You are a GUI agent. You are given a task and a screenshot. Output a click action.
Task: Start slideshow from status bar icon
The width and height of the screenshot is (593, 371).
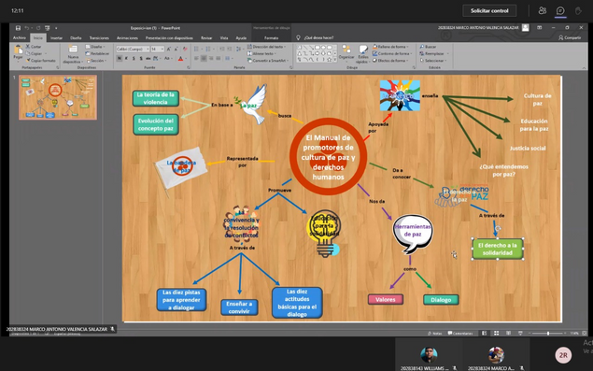(520, 333)
